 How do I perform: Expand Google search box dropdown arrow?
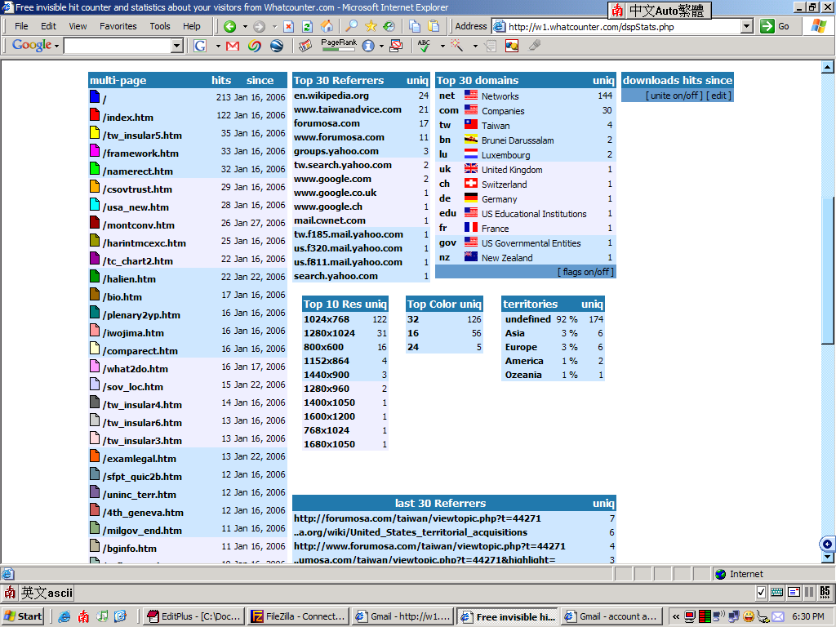177,46
